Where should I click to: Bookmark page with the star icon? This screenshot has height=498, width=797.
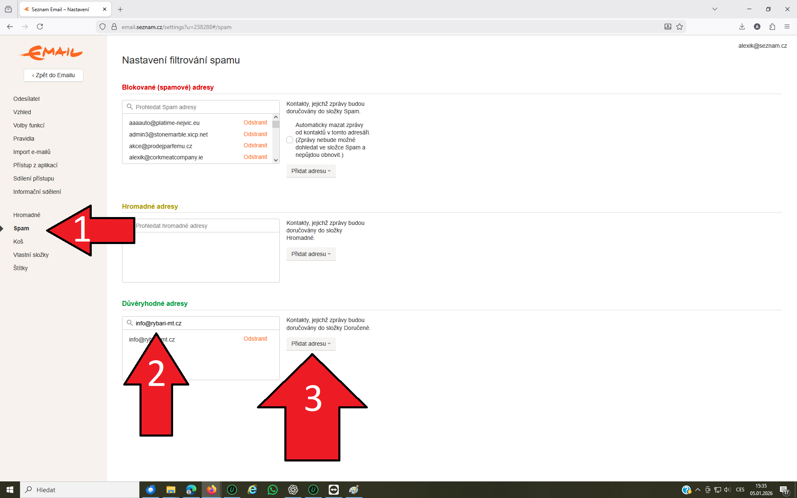[680, 27]
